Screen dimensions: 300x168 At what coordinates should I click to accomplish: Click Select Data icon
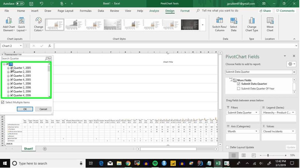tap(233, 24)
